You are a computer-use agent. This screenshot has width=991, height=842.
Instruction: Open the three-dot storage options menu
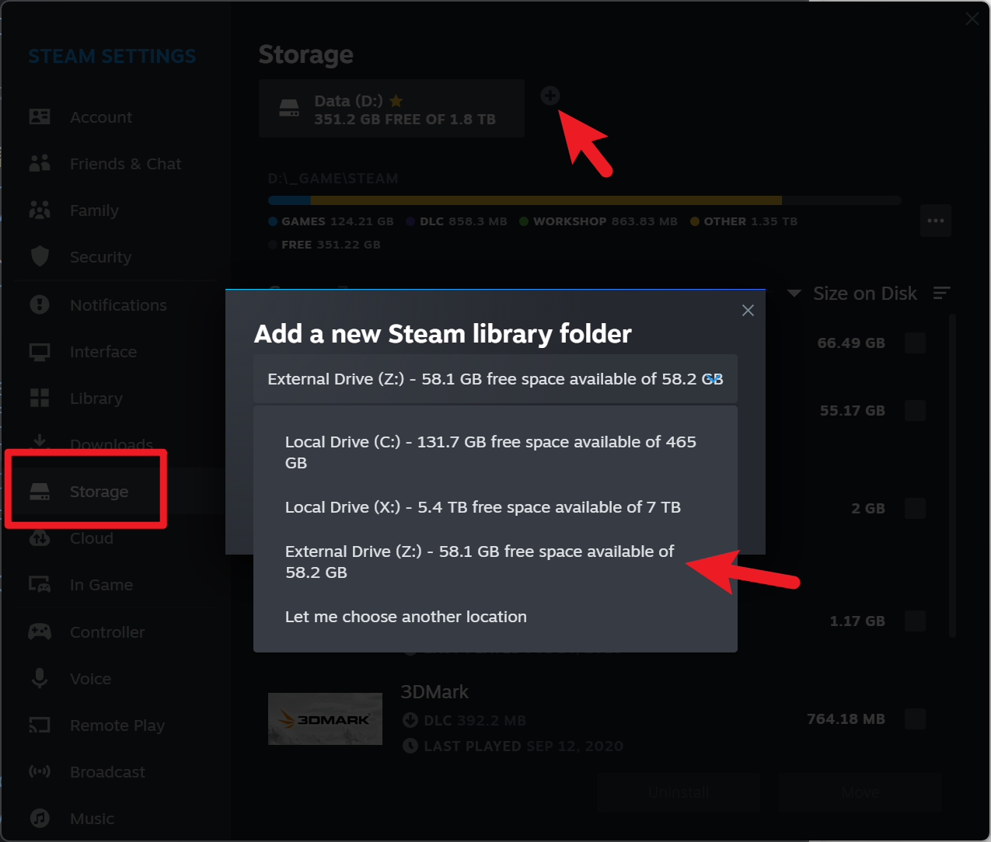(935, 221)
